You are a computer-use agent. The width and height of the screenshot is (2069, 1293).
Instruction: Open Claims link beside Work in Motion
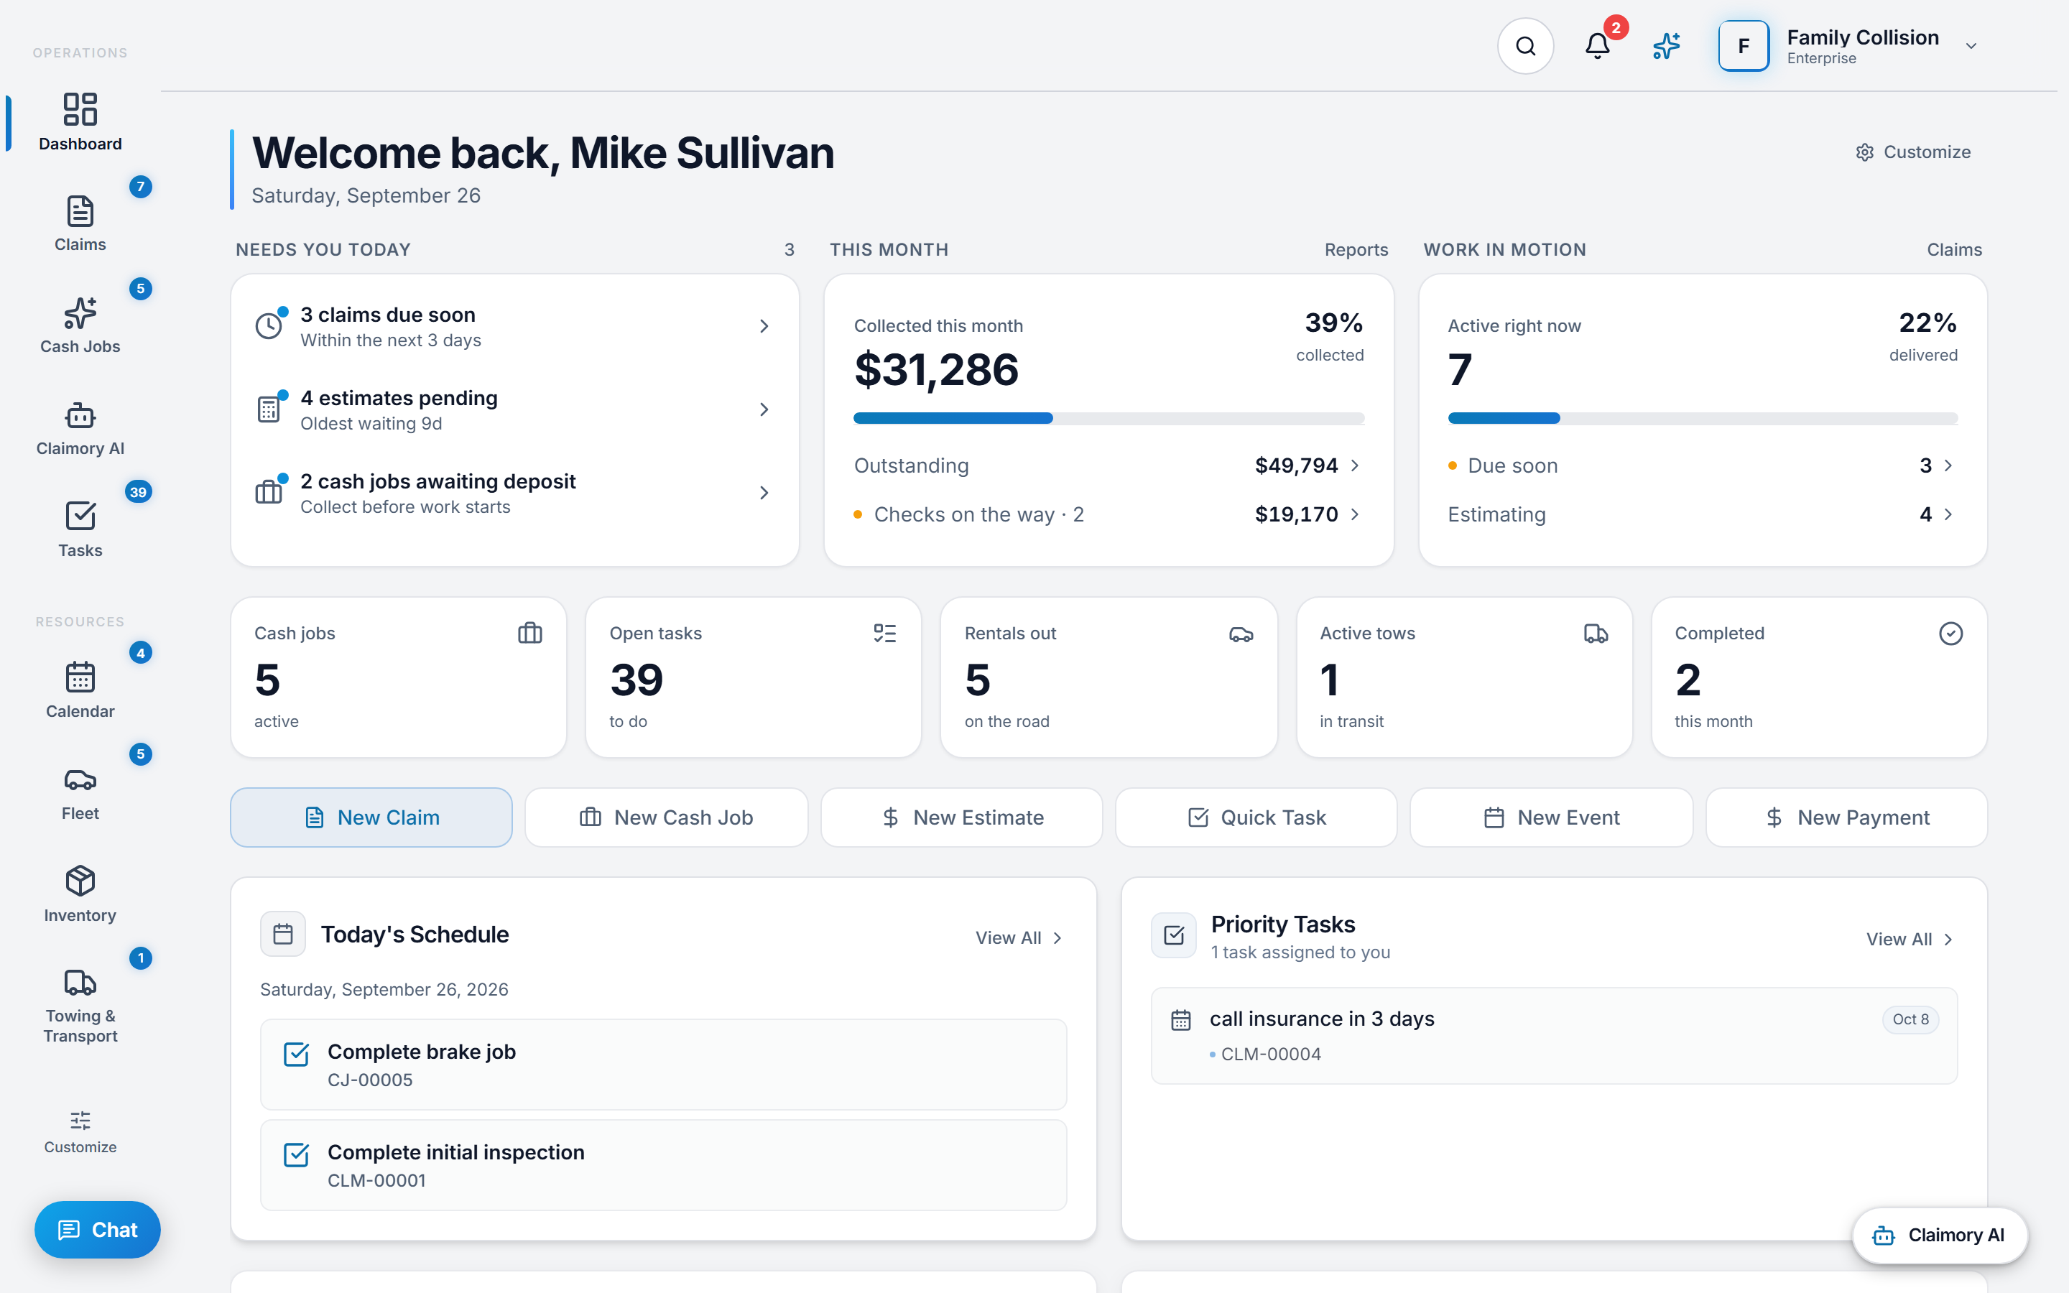click(x=1953, y=250)
